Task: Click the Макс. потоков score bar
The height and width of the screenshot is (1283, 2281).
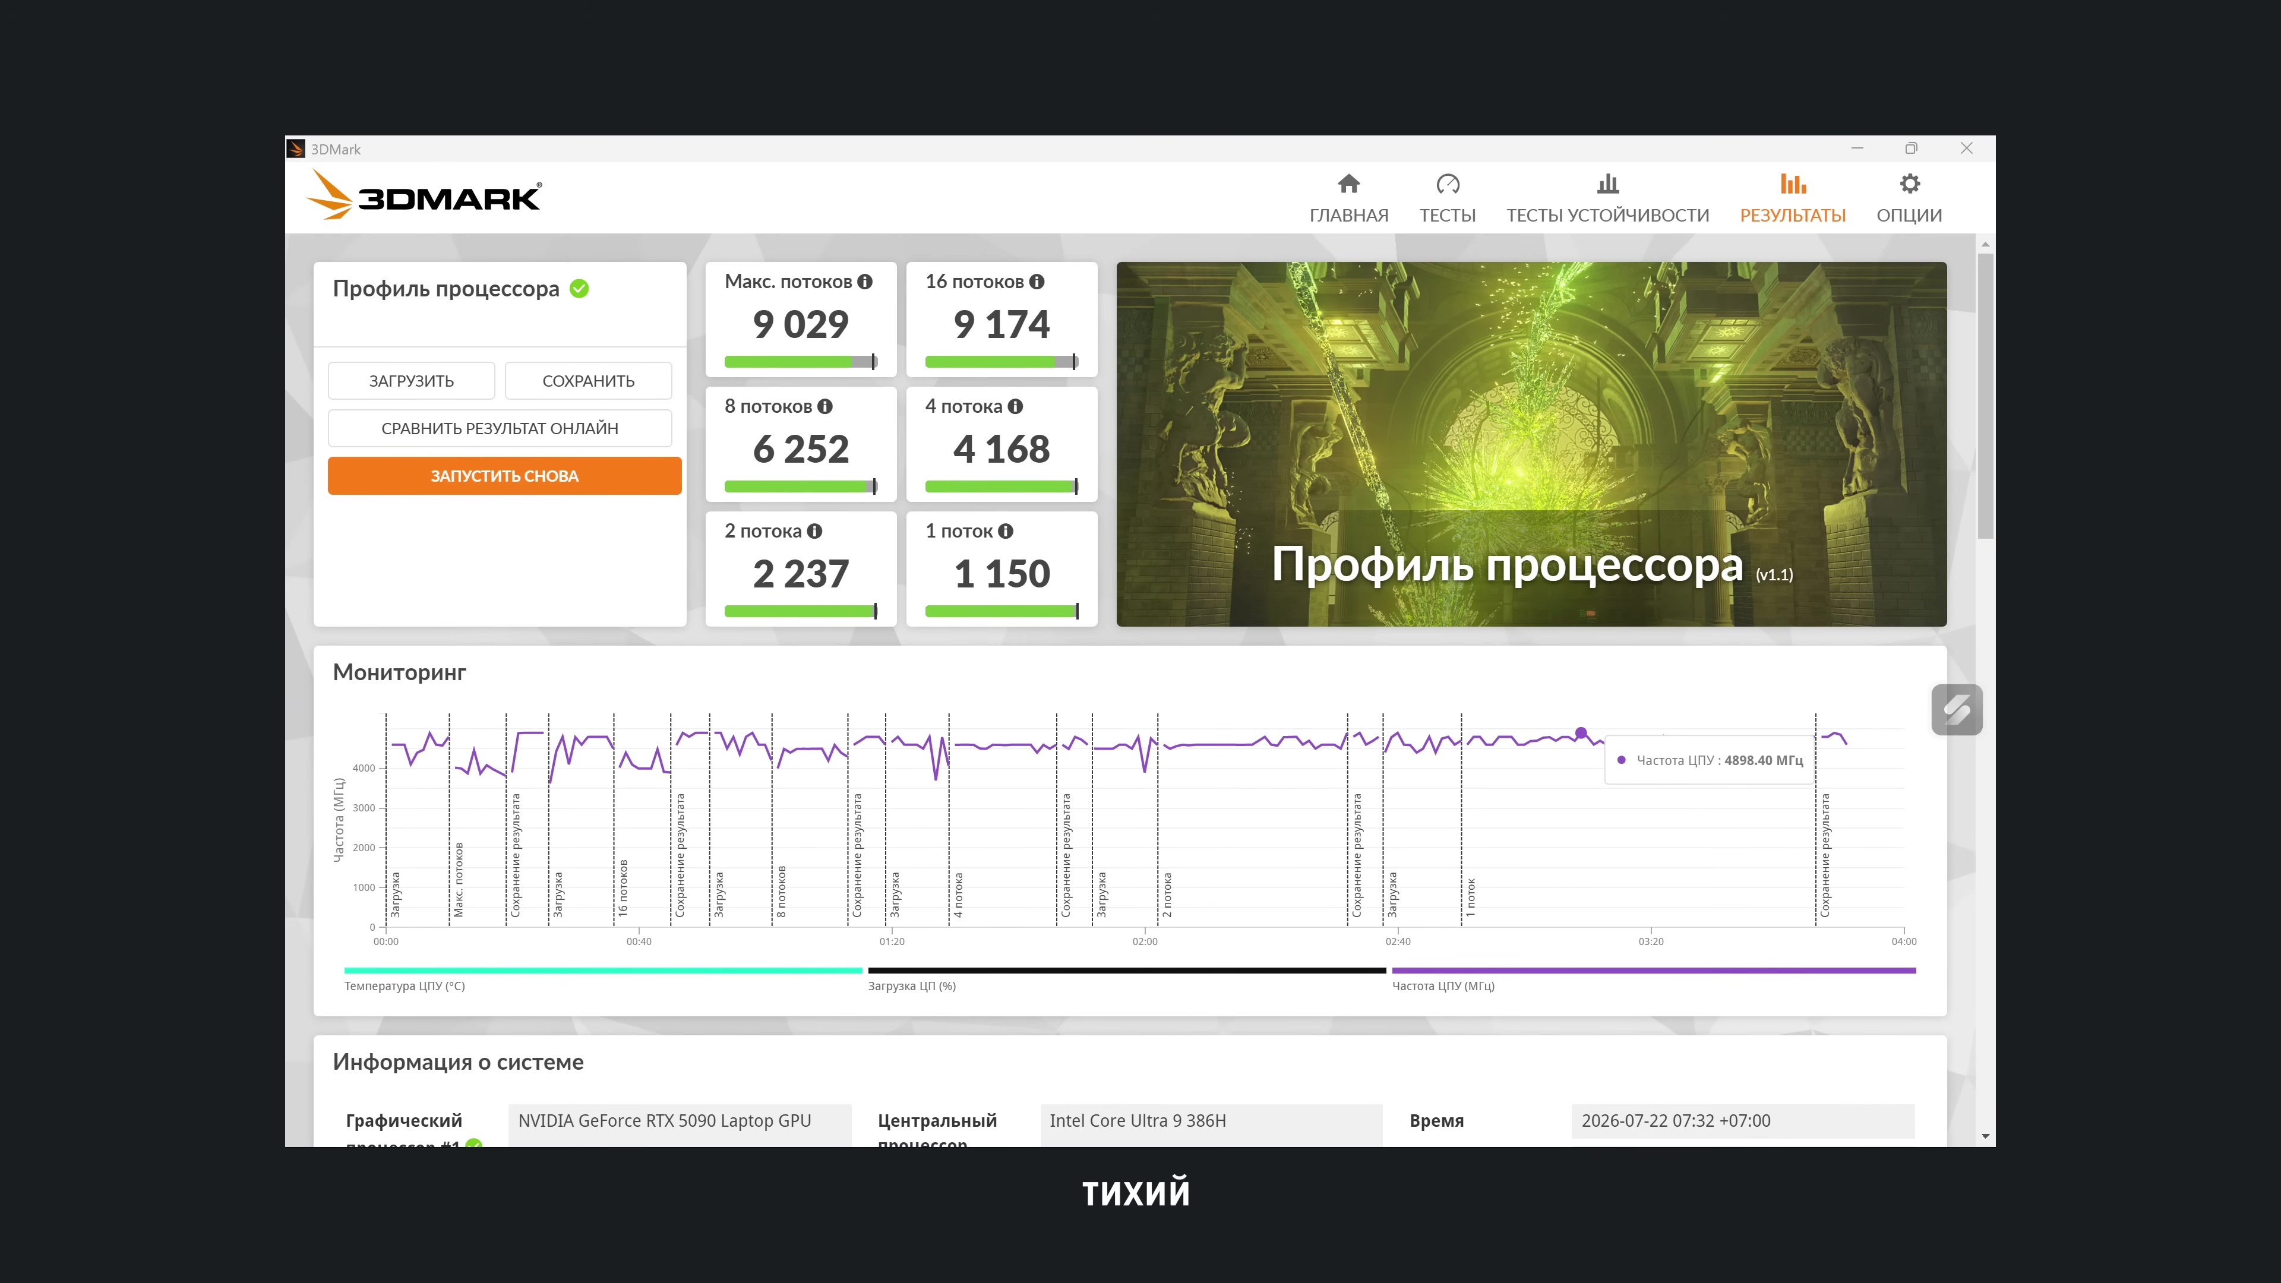Action: click(x=801, y=361)
